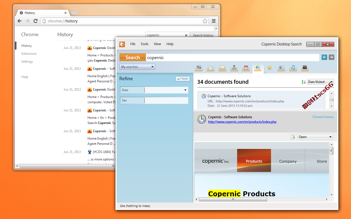351x219 pixels.
Task: Open Help in Chrome sidebar
Action: (x=25, y=77)
